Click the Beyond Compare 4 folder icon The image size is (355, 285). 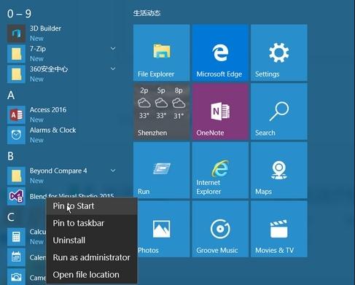click(x=16, y=176)
